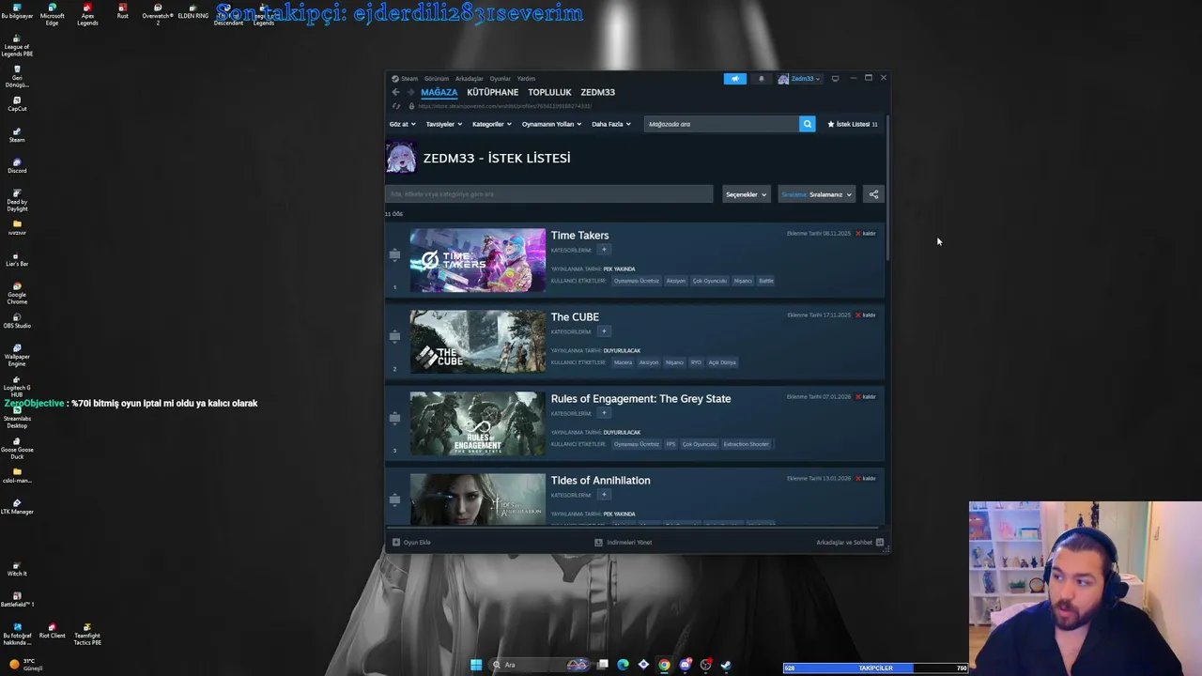This screenshot has width=1202, height=676.
Task: Open the Time Takers game thumbnail
Action: [x=477, y=260]
